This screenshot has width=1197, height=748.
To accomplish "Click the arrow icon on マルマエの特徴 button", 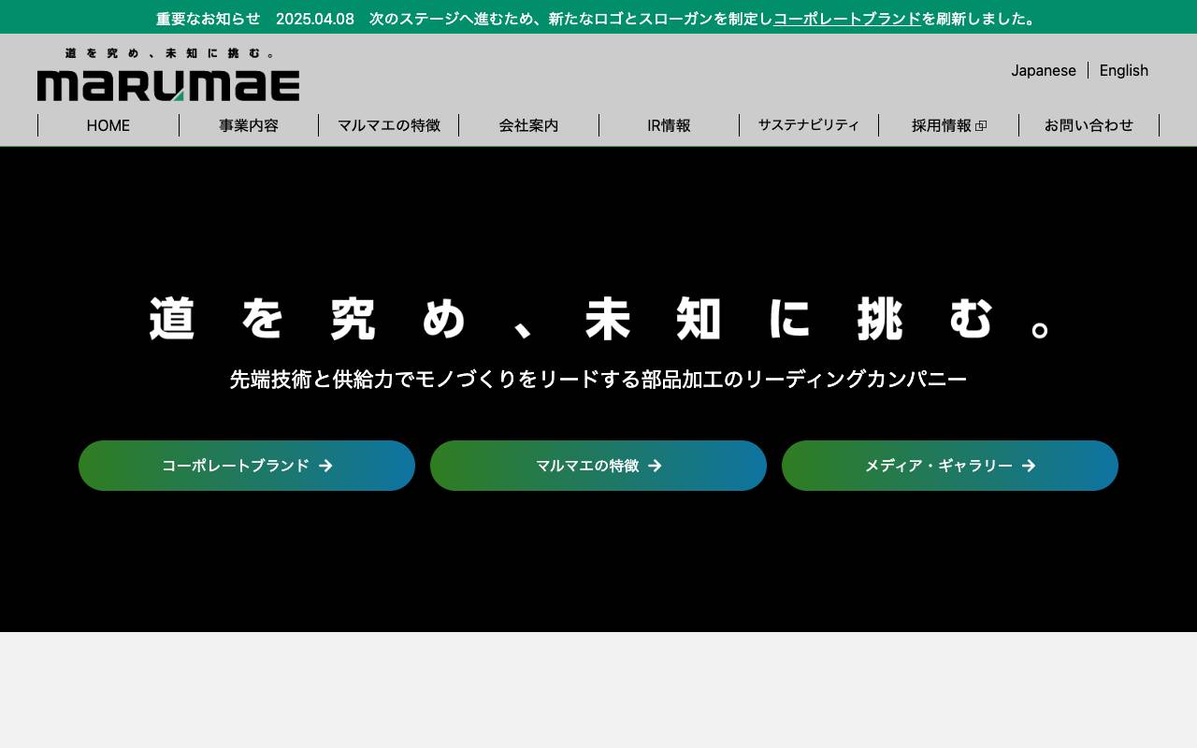I will point(656,466).
